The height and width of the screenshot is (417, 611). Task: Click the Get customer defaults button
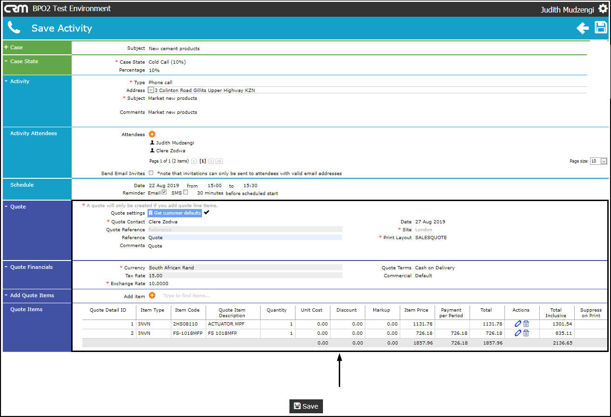(x=175, y=213)
